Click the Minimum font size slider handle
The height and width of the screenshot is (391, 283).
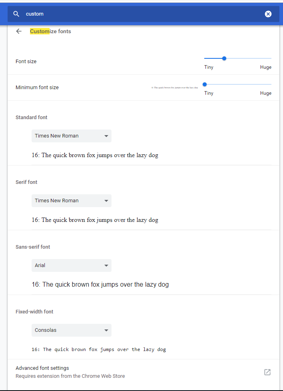tap(205, 84)
